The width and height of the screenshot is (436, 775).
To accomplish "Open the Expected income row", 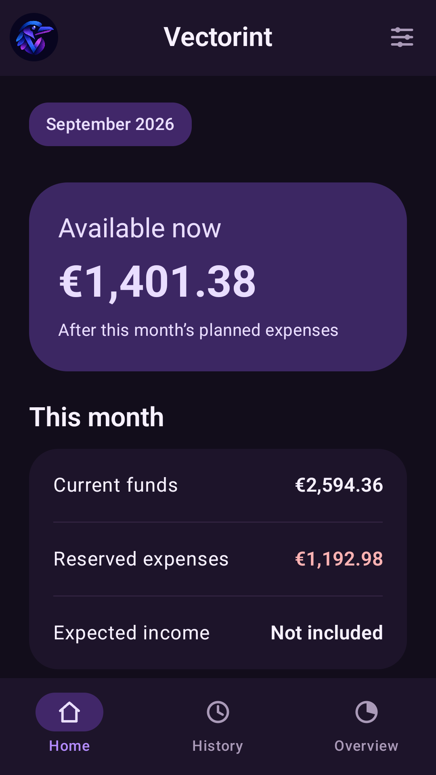I will pos(218,633).
